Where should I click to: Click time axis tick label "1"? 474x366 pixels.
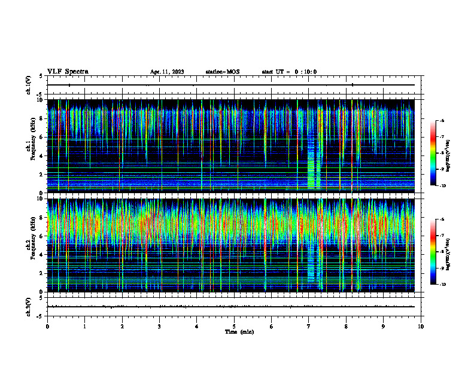[x=84, y=327]
